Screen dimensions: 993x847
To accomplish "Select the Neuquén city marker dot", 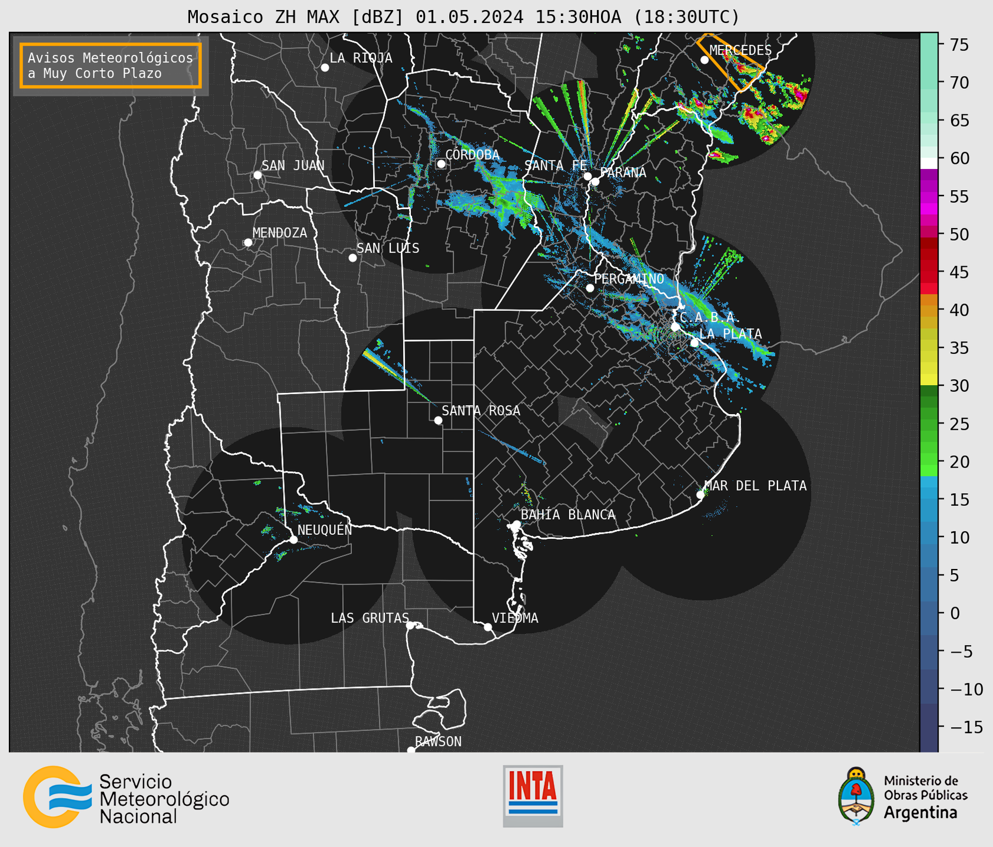I will [293, 540].
